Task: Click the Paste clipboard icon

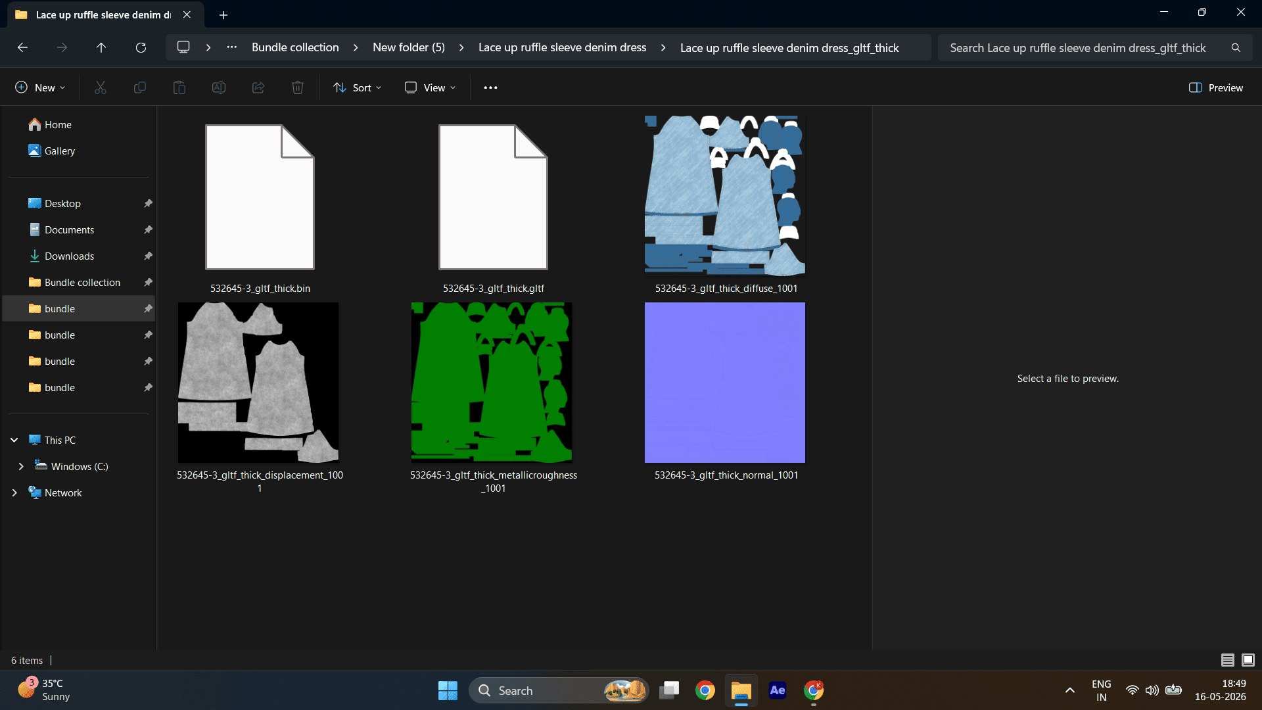Action: 179,87
